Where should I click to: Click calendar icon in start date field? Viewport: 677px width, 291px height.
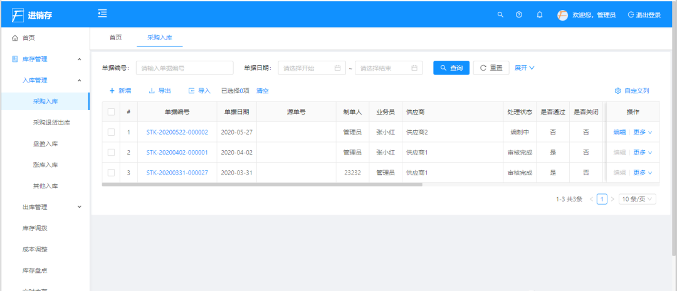(x=338, y=68)
